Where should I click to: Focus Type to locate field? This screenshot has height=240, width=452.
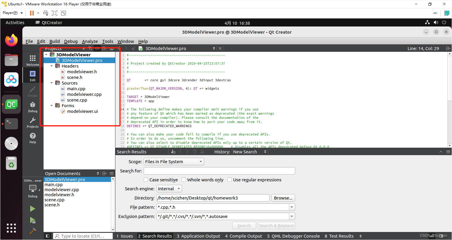(83, 236)
